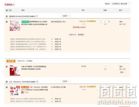Toggle the 九号 (Ninebot) store checkbox
139x107 pixels.
point(7,82)
